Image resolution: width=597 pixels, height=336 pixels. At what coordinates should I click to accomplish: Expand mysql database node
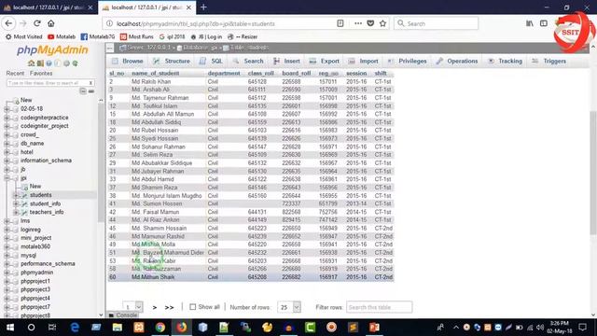7,255
